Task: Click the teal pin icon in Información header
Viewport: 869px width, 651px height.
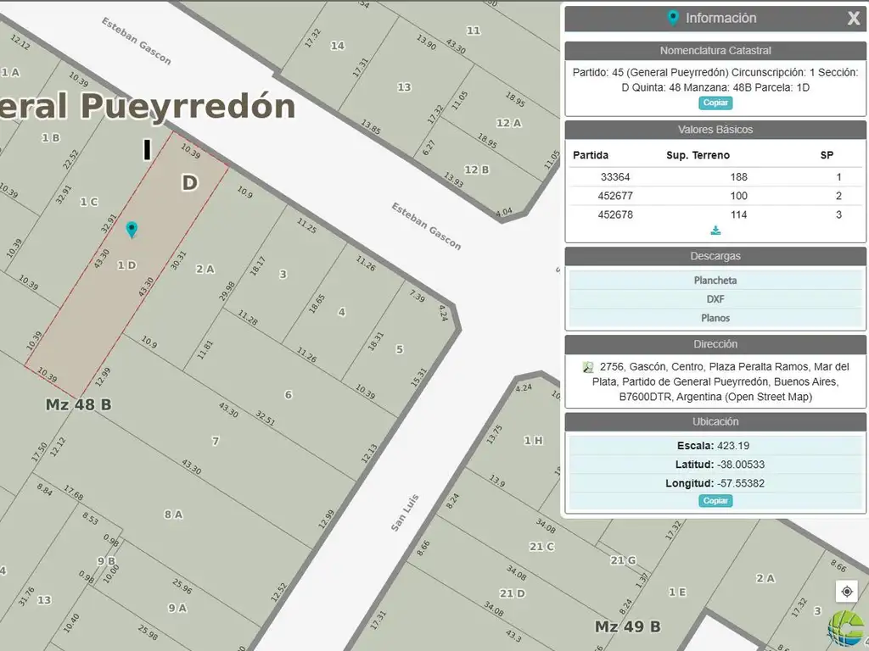Action: point(673,18)
